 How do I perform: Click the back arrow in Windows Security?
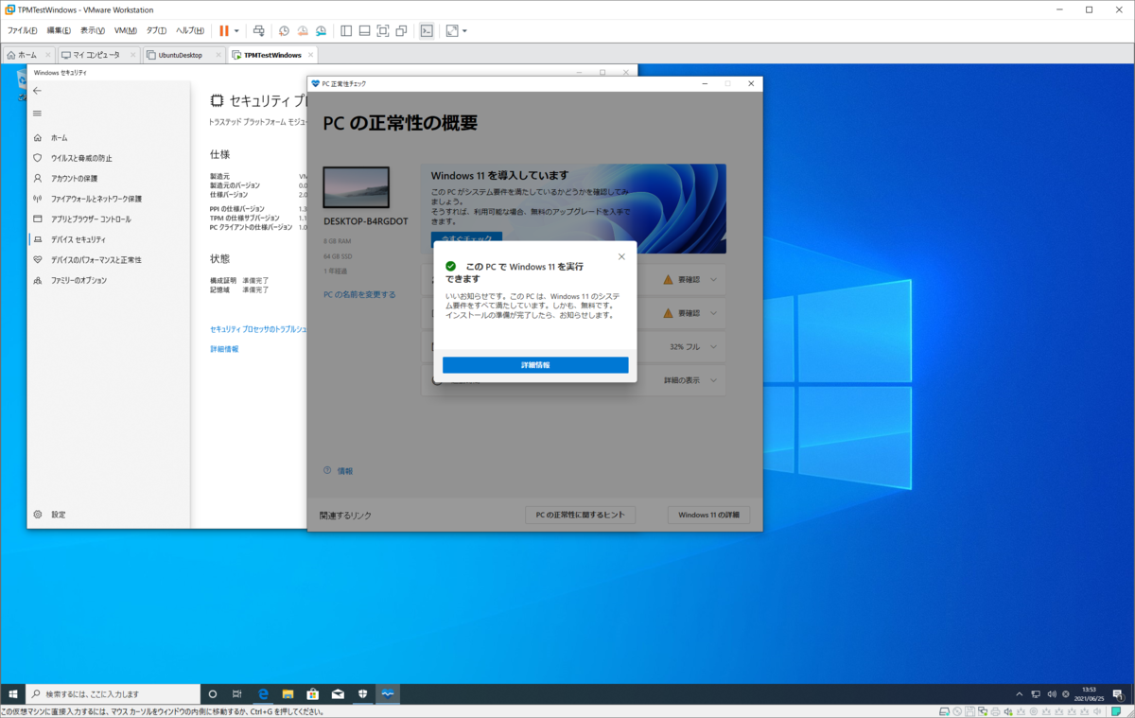coord(37,91)
